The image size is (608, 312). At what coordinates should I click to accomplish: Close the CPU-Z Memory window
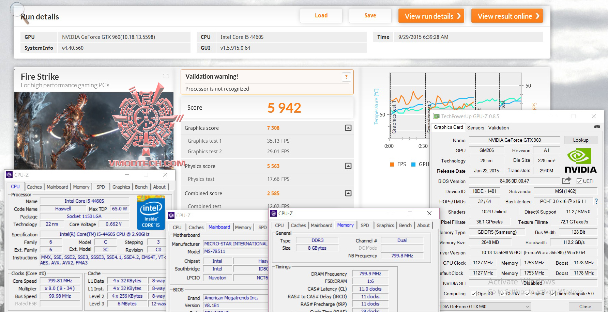click(429, 213)
